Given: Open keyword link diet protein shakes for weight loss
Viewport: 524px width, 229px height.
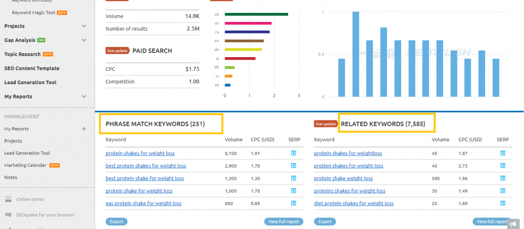Looking at the screenshot, I should pos(354,203).
